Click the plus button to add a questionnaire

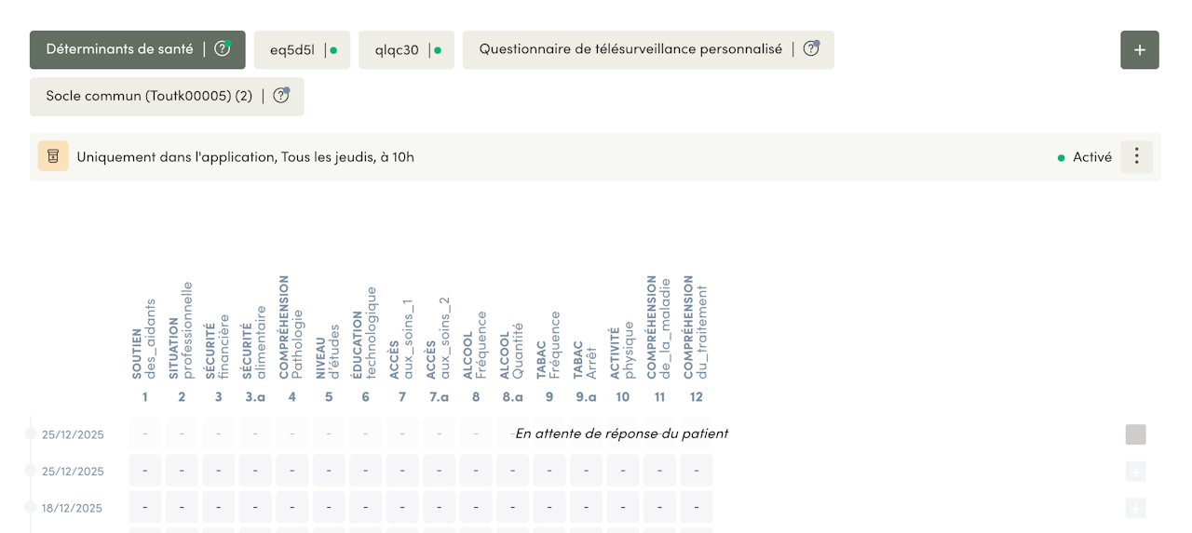pyautogui.click(x=1139, y=50)
